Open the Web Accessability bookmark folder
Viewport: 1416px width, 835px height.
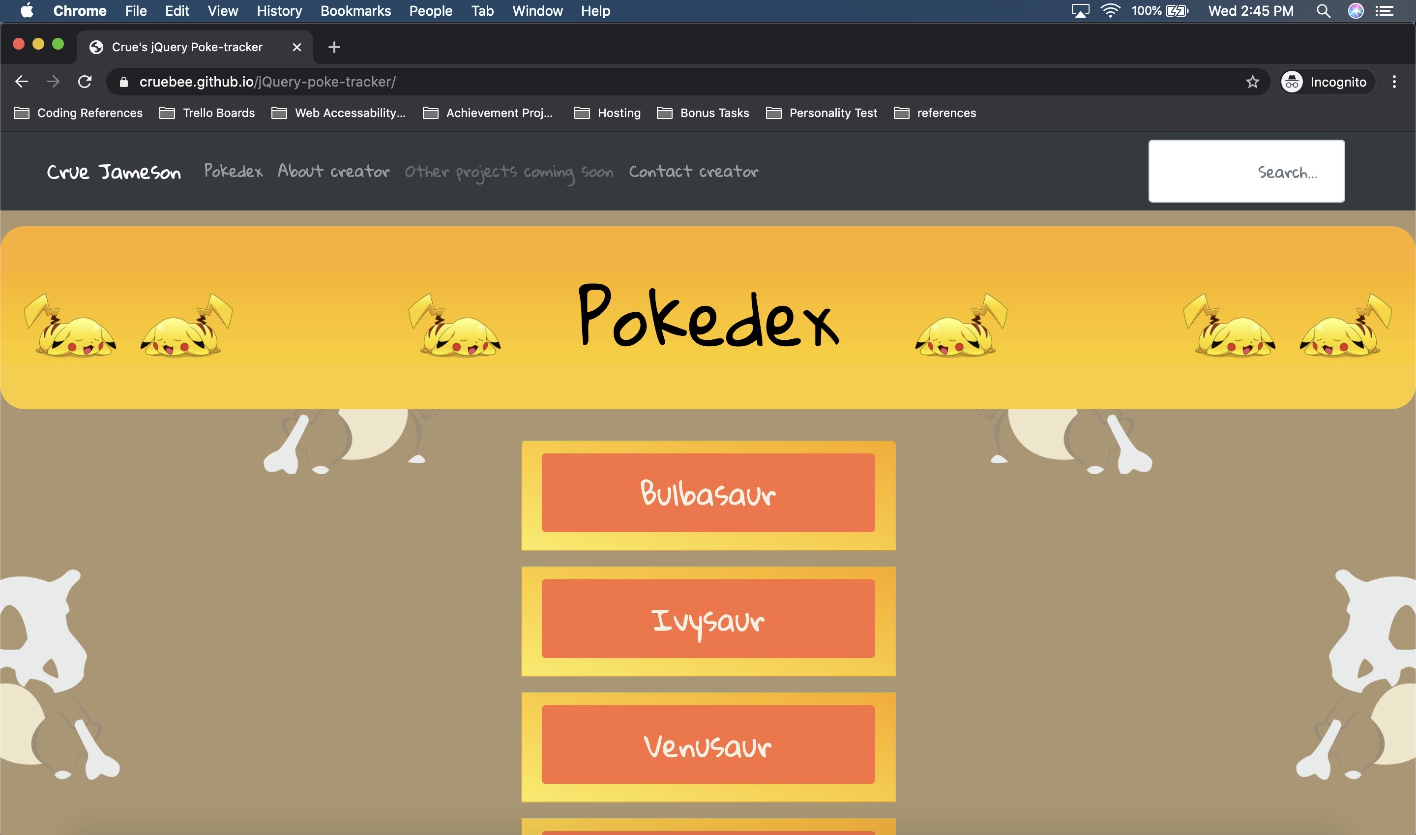coord(338,113)
